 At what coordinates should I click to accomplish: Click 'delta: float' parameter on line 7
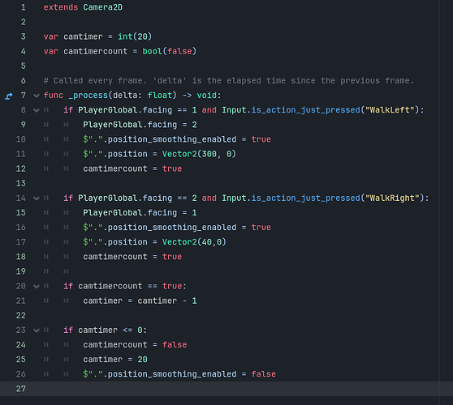(x=143, y=96)
